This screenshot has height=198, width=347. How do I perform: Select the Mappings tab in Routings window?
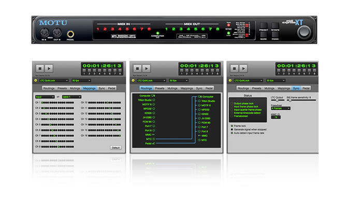[186, 88]
